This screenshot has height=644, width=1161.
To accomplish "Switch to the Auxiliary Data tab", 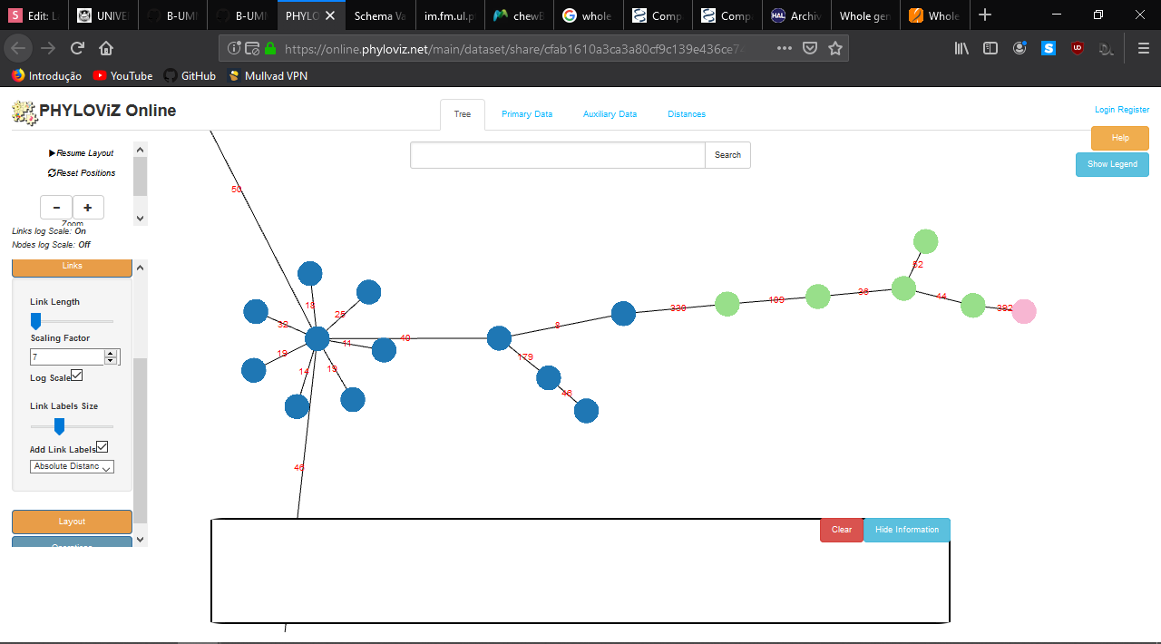I will [x=610, y=114].
